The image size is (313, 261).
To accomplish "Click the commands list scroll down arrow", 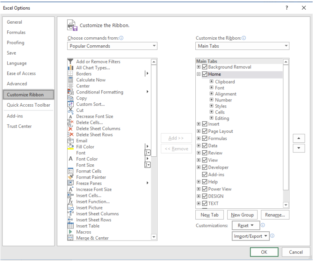I will click(x=154, y=237).
